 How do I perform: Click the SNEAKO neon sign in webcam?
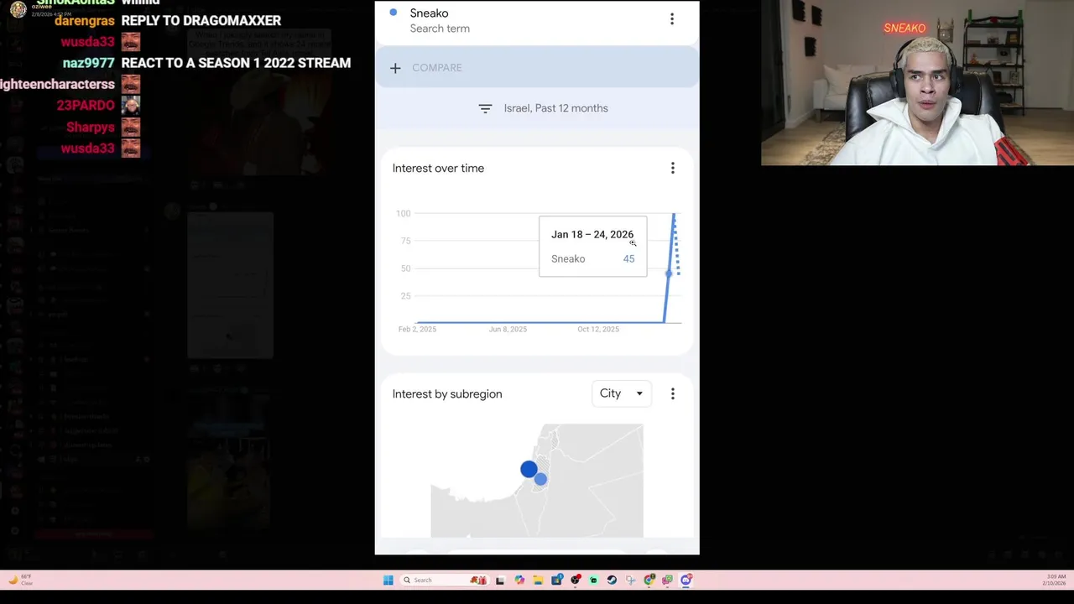[x=905, y=29]
